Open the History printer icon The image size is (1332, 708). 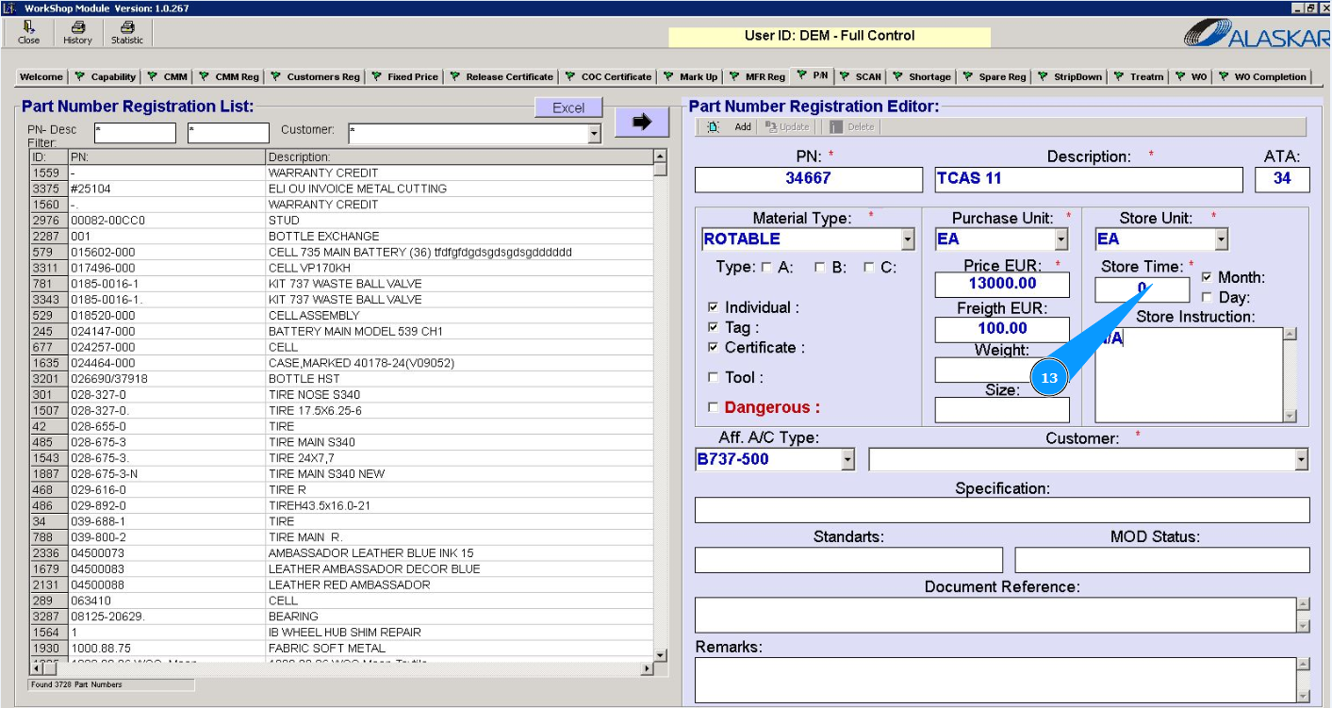tap(77, 33)
